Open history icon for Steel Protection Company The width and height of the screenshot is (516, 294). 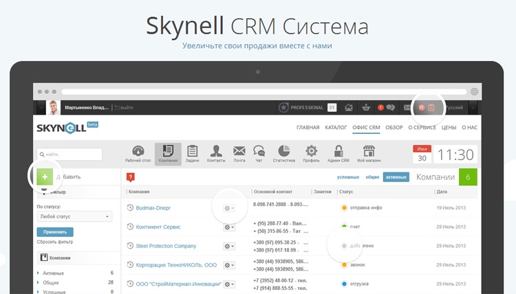pos(130,246)
